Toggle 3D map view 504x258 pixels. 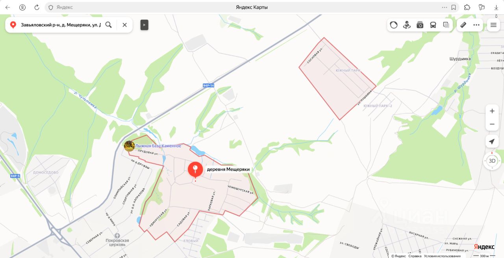492,161
